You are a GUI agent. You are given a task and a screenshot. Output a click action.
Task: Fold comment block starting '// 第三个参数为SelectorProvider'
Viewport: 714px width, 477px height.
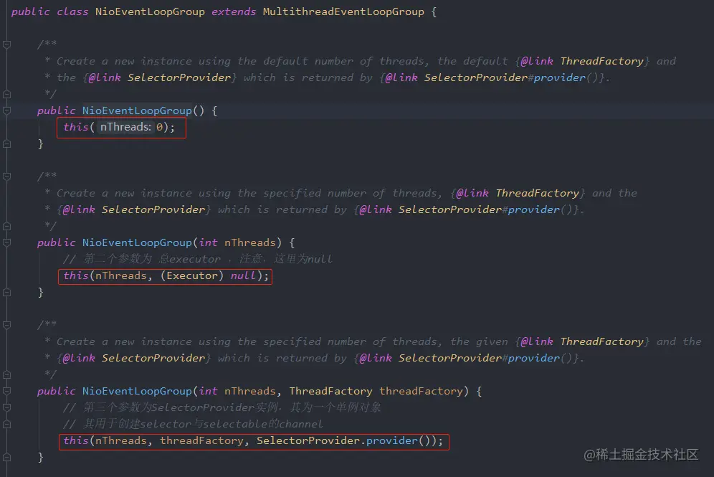point(7,407)
